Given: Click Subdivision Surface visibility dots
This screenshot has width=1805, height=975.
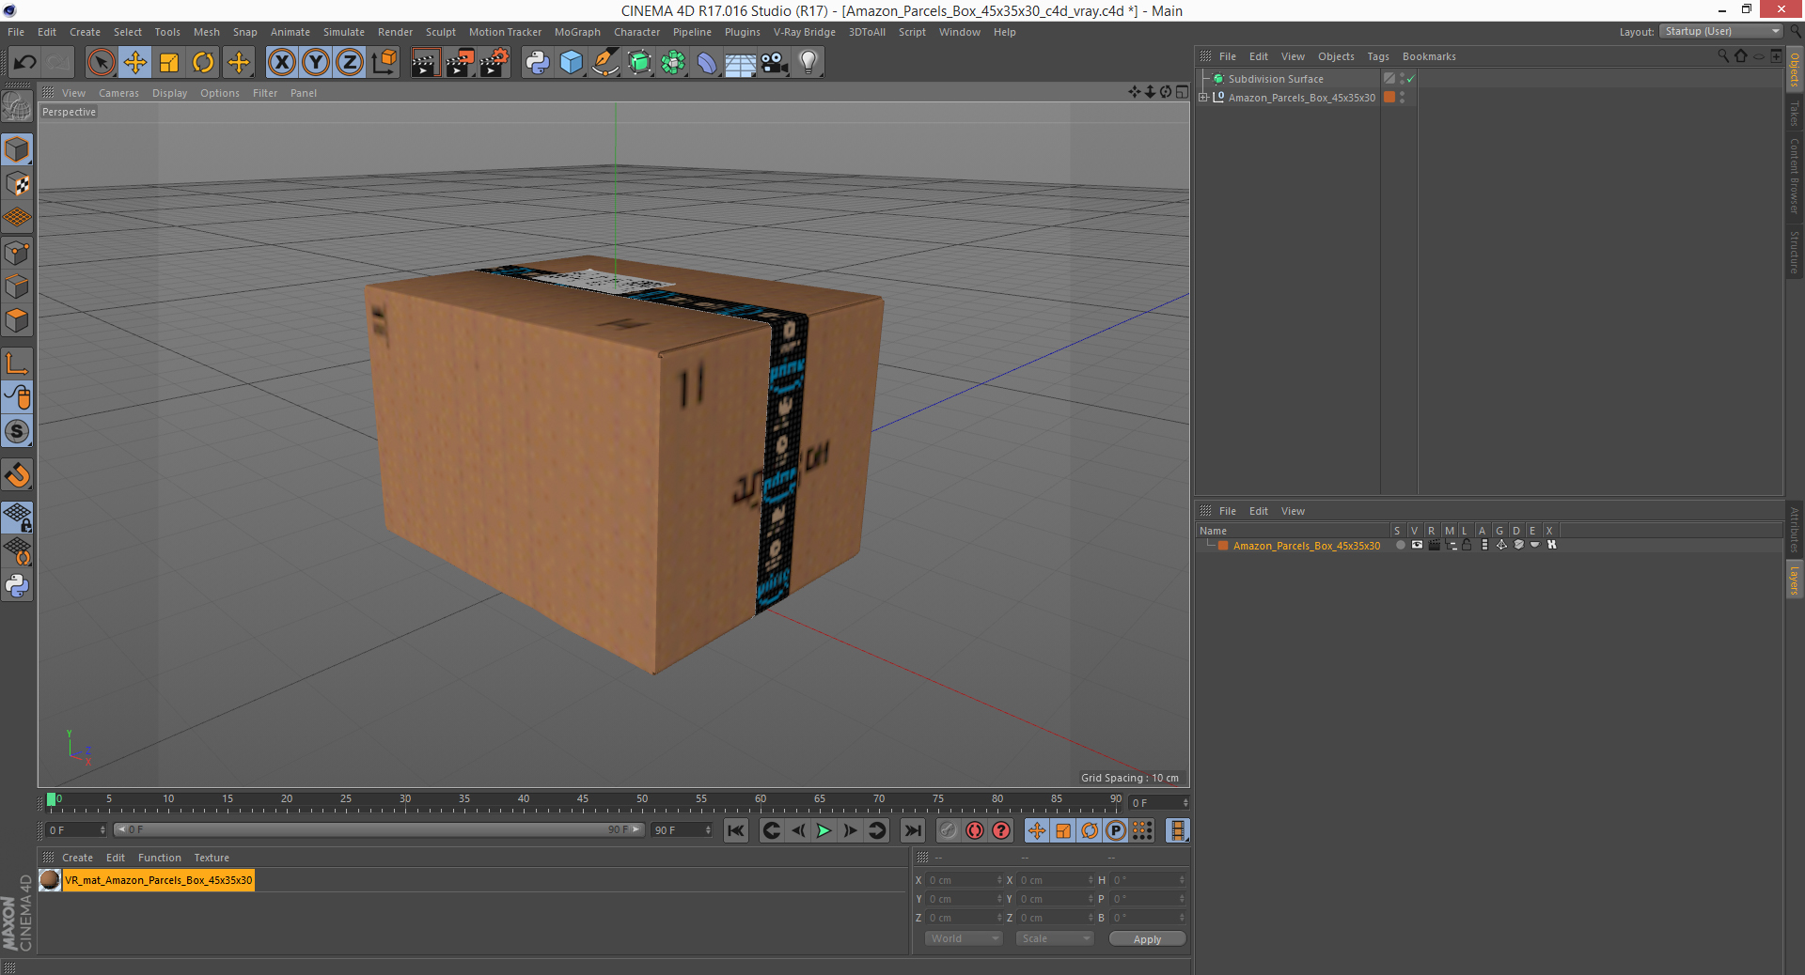Looking at the screenshot, I should (x=1402, y=79).
